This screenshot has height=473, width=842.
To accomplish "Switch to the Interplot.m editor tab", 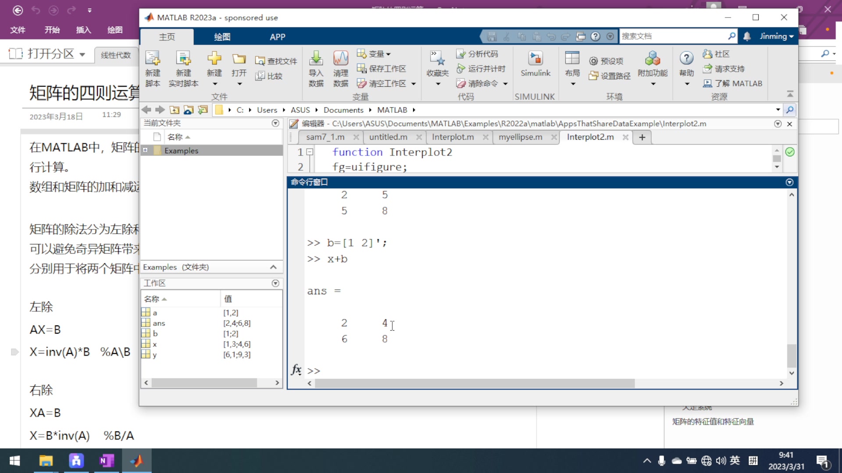I will (453, 137).
